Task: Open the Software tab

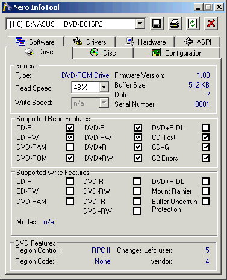Action: [x=35, y=42]
